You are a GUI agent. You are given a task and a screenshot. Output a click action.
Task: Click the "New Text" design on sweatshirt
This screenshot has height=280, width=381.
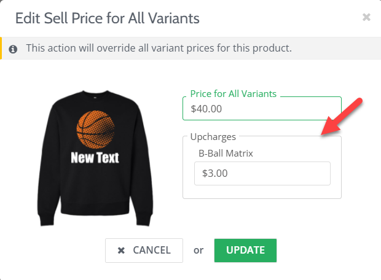(95, 158)
